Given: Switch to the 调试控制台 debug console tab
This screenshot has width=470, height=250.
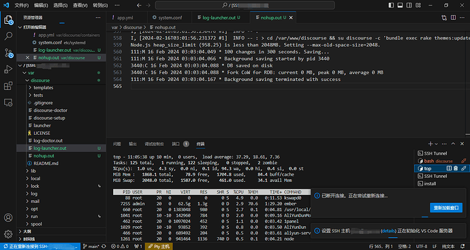Looking at the screenshot, I should [x=154, y=144].
